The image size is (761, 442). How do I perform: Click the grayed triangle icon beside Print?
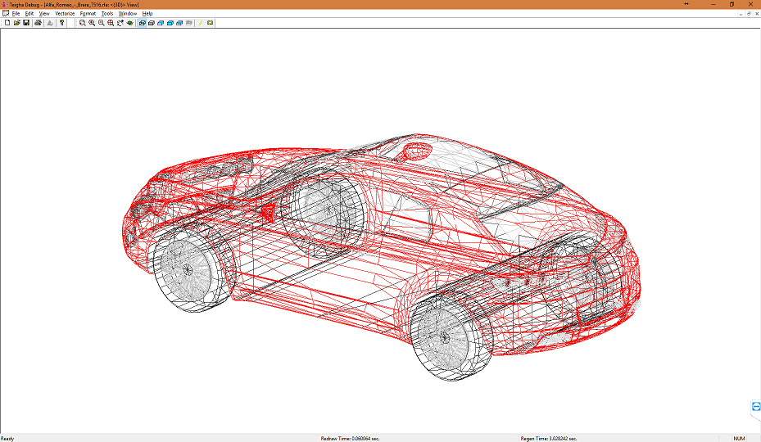point(49,23)
